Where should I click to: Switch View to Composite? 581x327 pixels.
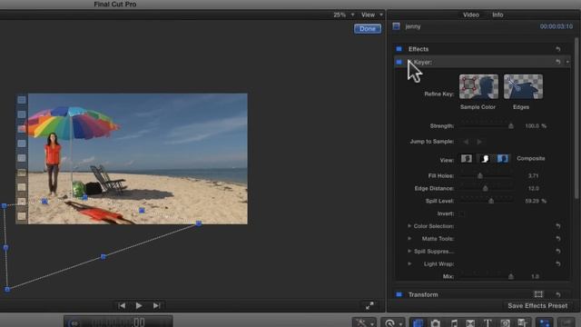pyautogui.click(x=503, y=159)
